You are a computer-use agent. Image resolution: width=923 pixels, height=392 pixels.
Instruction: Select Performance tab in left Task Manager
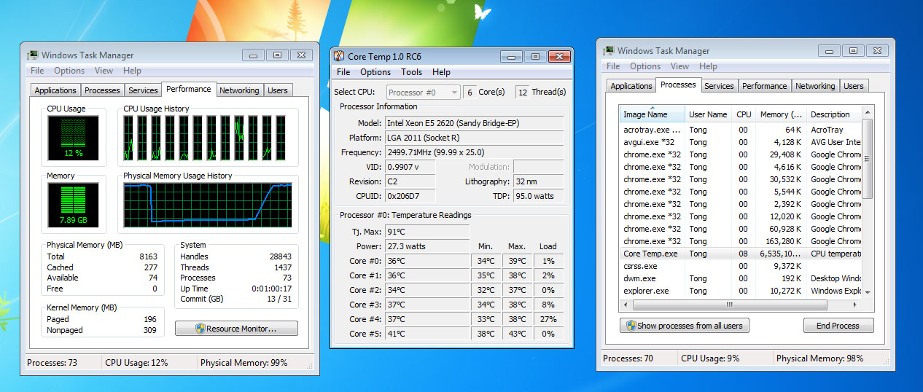[189, 89]
